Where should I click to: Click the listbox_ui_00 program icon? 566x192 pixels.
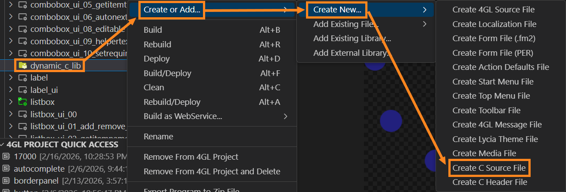(x=22, y=114)
